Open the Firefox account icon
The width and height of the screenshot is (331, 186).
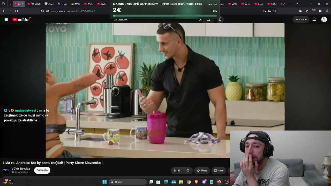[x=300, y=11]
